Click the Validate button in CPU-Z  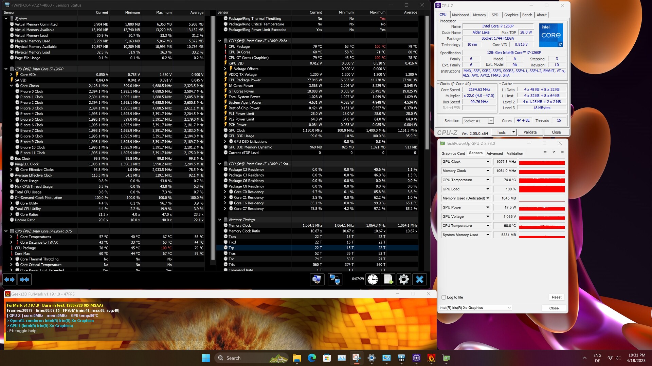[x=530, y=132]
